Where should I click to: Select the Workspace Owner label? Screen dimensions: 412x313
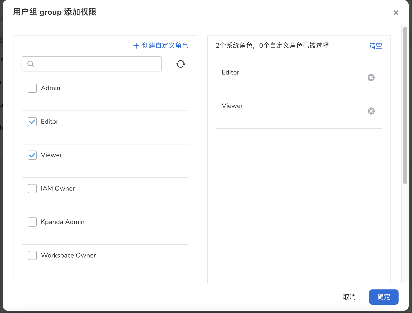point(68,255)
